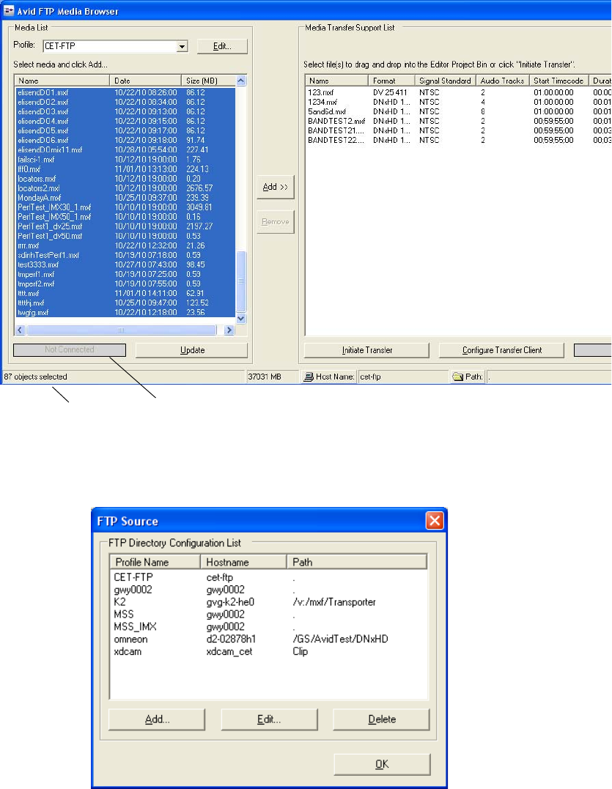Select MondayA.mxf row
This screenshot has width=612, height=789.
point(125,198)
